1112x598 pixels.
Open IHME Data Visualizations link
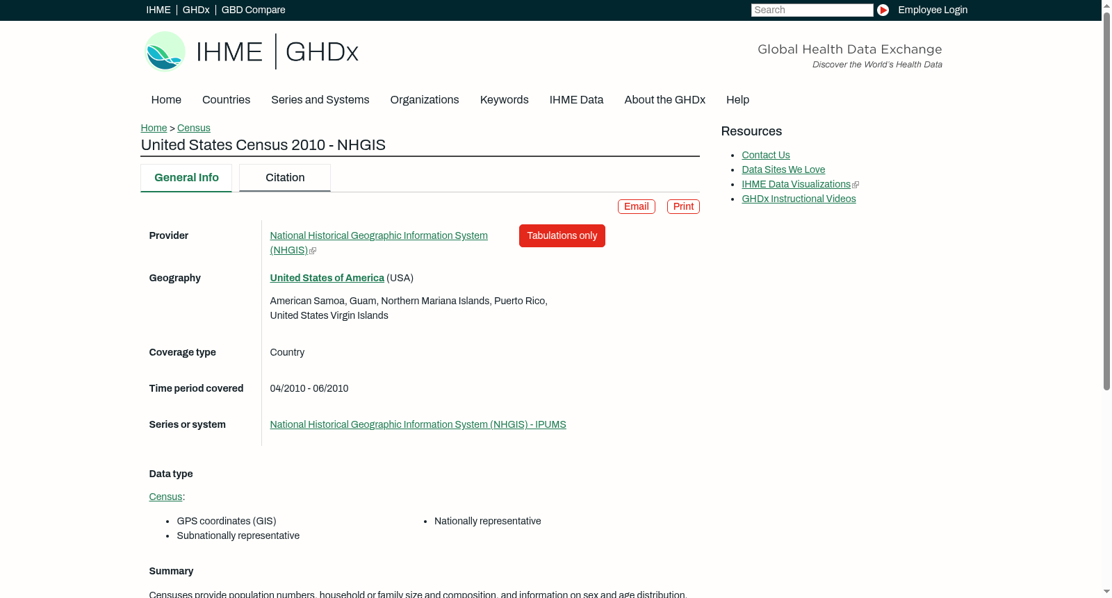[796, 184]
